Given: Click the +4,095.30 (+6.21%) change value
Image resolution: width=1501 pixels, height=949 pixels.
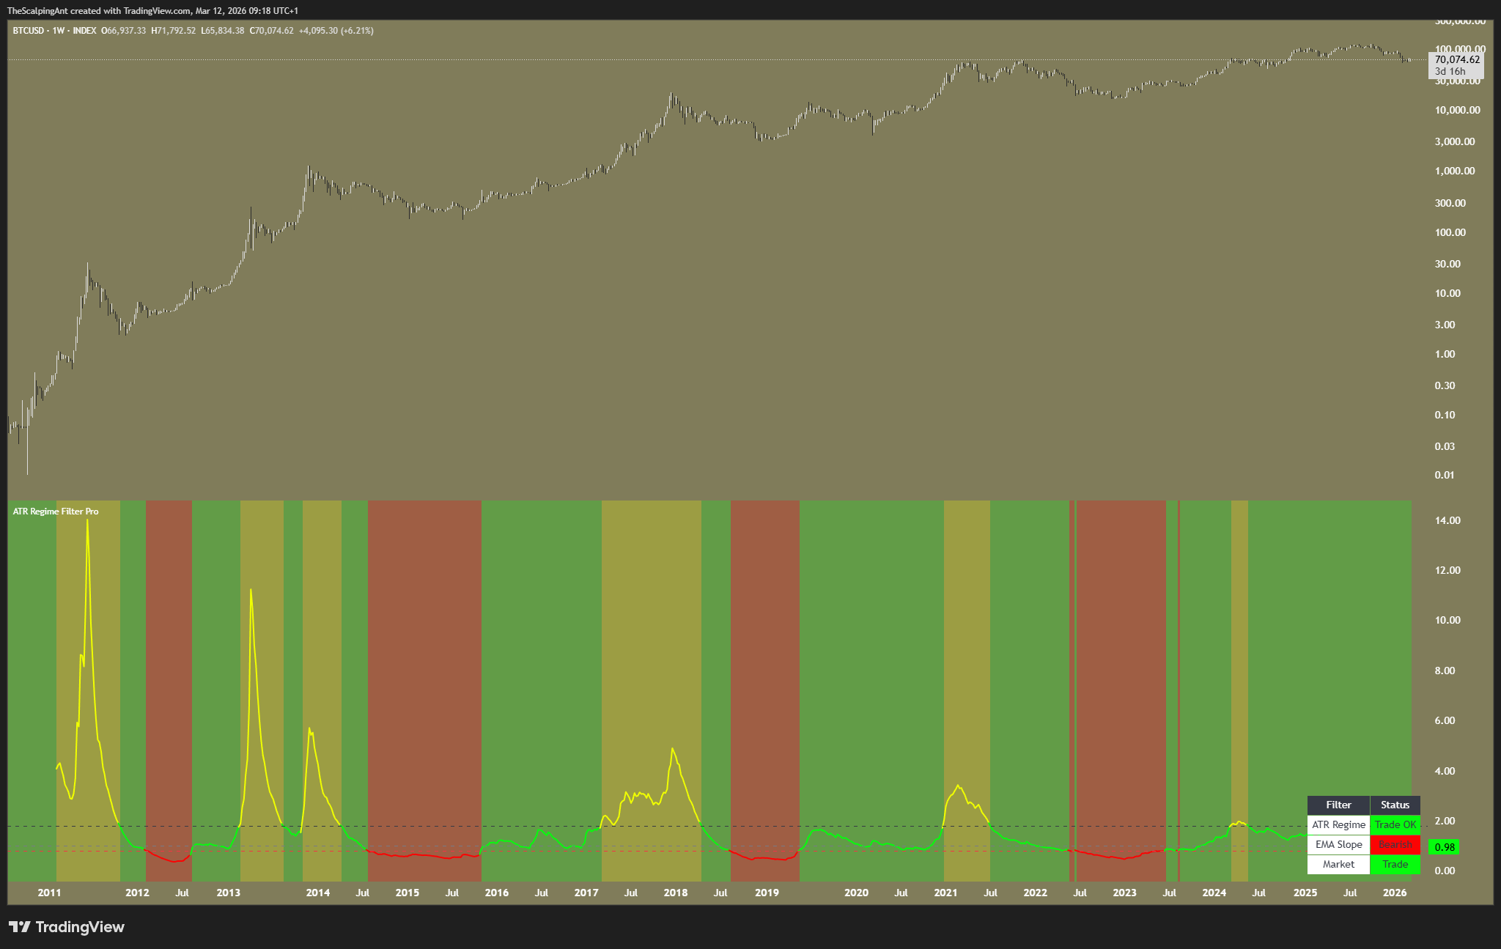Looking at the screenshot, I should [x=336, y=31].
